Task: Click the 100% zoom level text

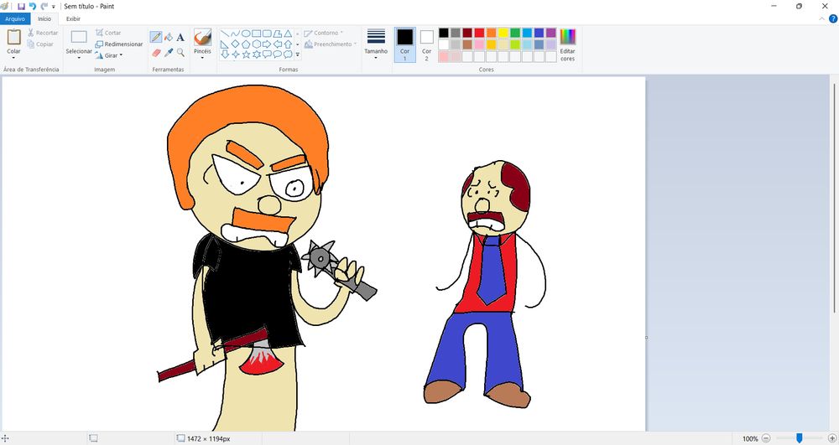Action: tap(749, 438)
